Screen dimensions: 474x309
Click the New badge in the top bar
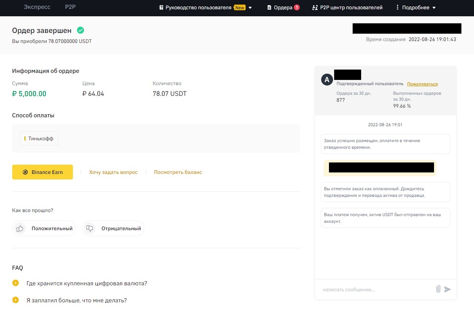click(x=239, y=7)
